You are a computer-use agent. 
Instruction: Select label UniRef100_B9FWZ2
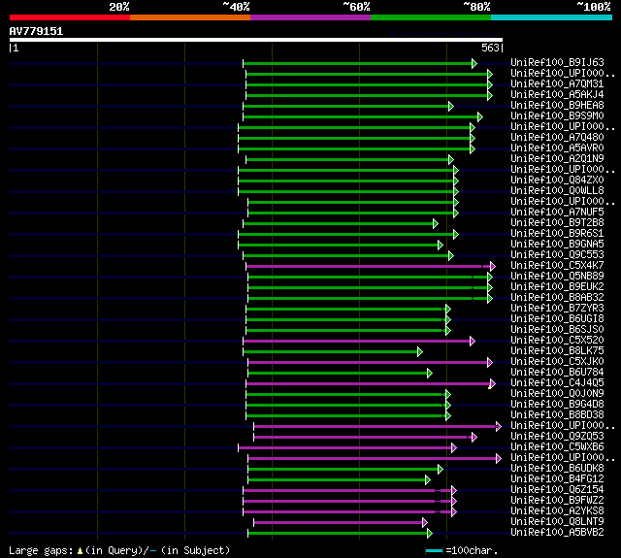click(x=557, y=501)
